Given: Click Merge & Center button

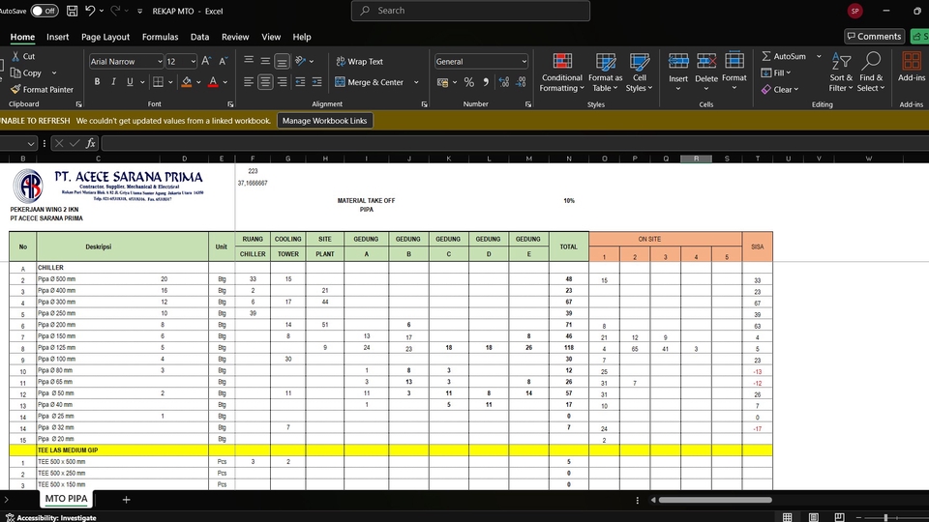Looking at the screenshot, I should [369, 82].
